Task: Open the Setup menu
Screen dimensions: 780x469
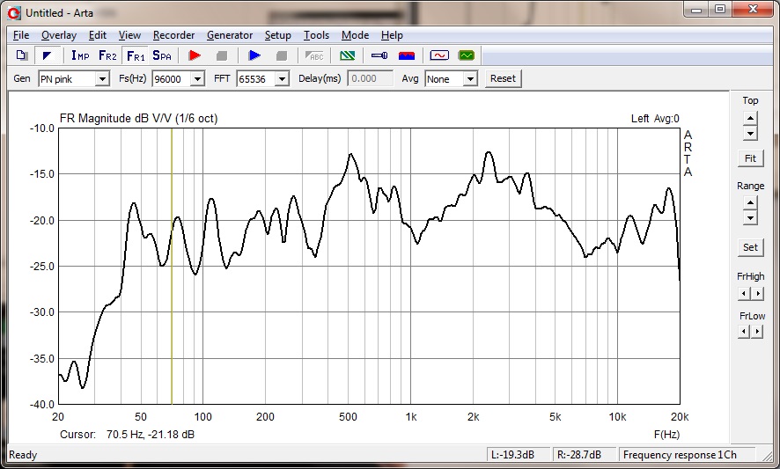Action: pos(277,35)
